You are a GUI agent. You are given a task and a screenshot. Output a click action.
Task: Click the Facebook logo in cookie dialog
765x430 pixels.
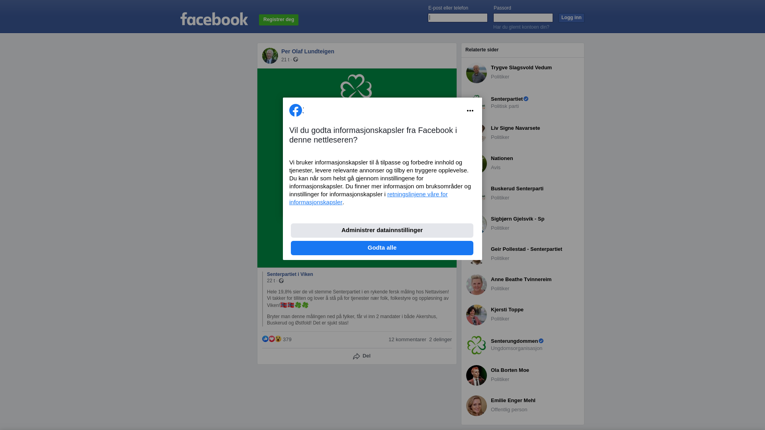[296, 110]
